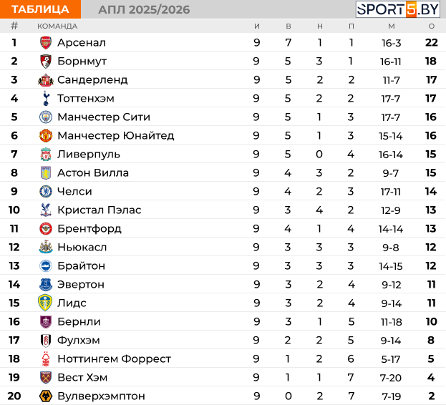Click the West Ham crest icon

click(x=46, y=378)
